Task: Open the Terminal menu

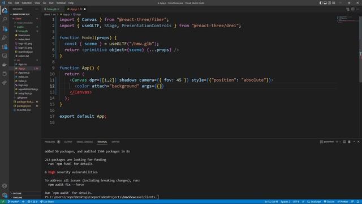Action: pyautogui.click(x=61, y=3)
